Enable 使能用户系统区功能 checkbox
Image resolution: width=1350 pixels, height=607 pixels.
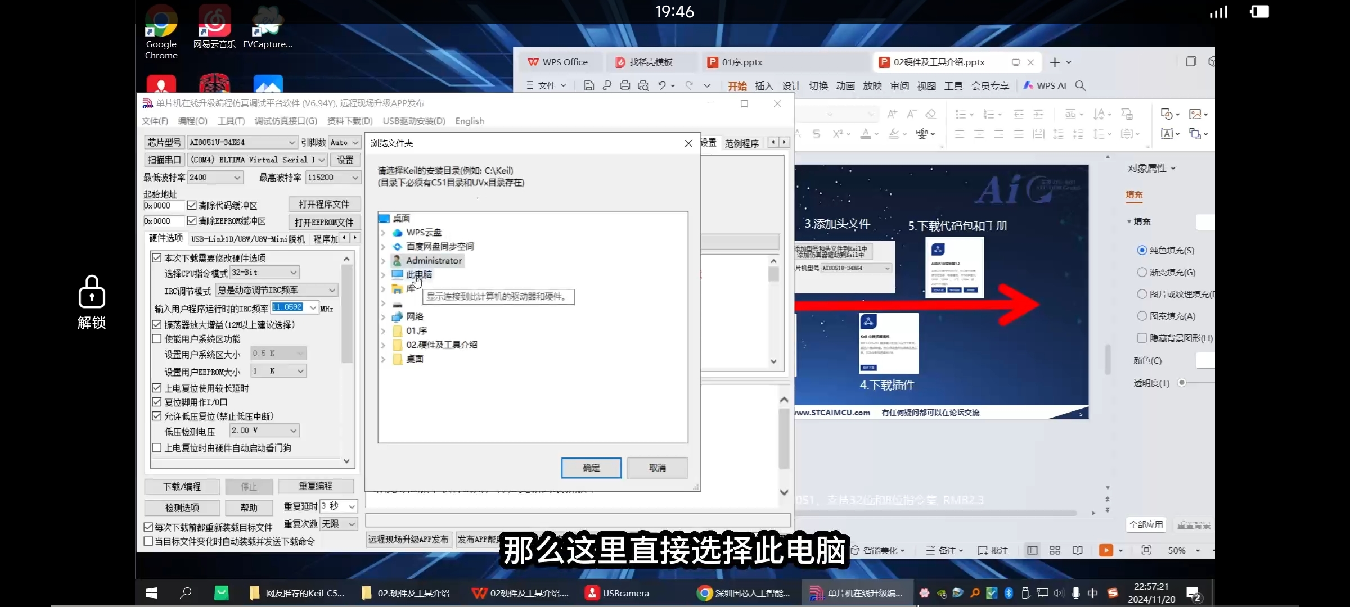(157, 339)
